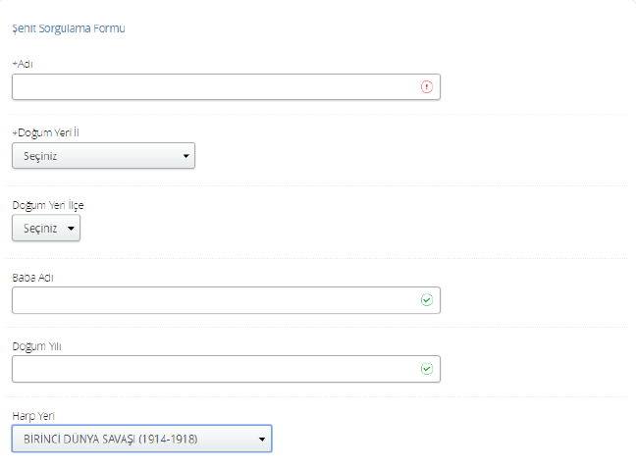
Task: Click the BİRİNCİ DÜNYA SAVAŞI (1914-1918) selection text
Action: (x=111, y=439)
